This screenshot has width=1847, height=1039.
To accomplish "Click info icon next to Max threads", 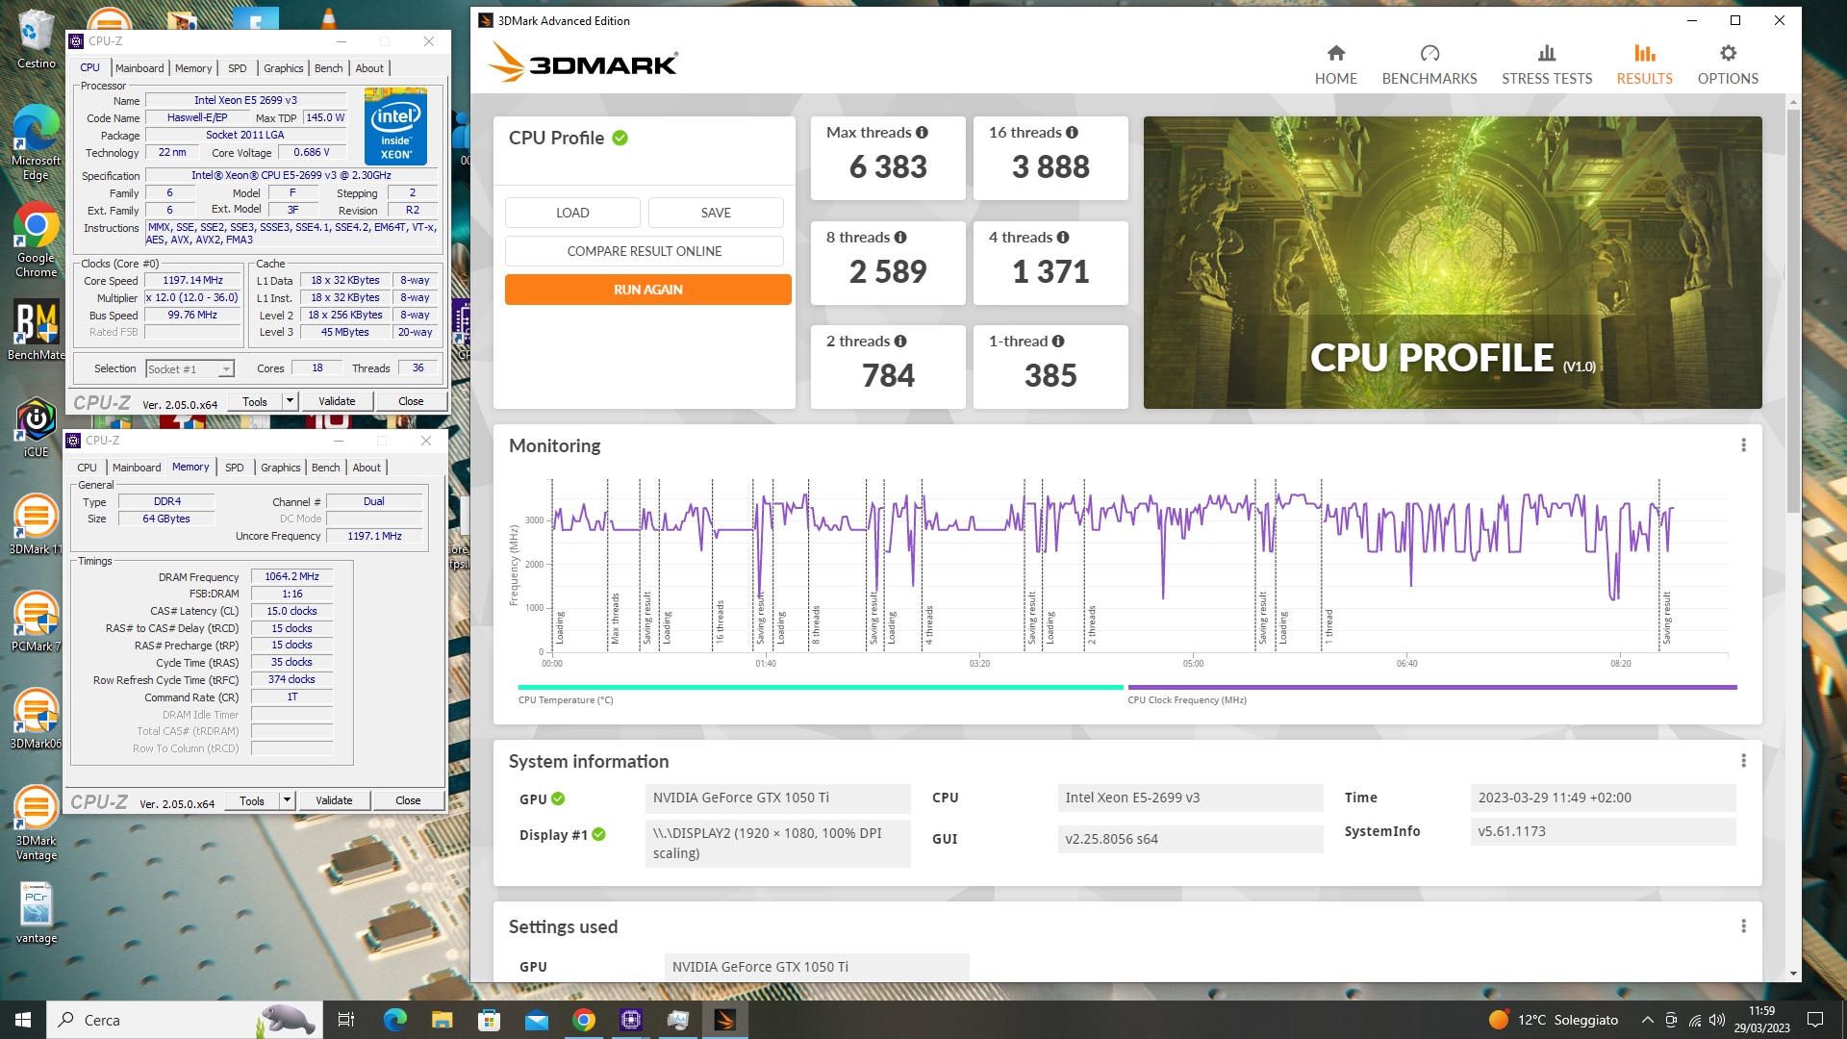I will 922,133.
